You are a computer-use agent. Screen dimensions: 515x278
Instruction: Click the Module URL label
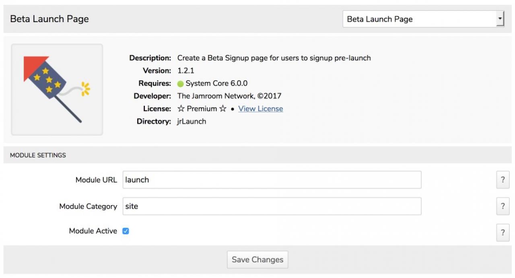(96, 180)
